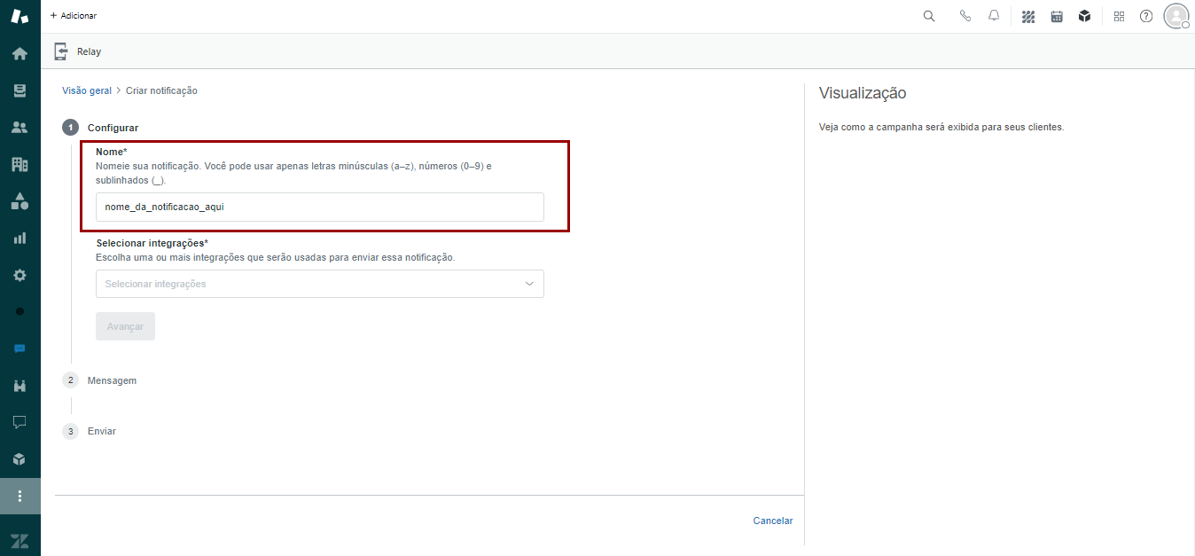The image size is (1195, 556).
Task: Go to step 2 Mensagem
Action: click(112, 380)
